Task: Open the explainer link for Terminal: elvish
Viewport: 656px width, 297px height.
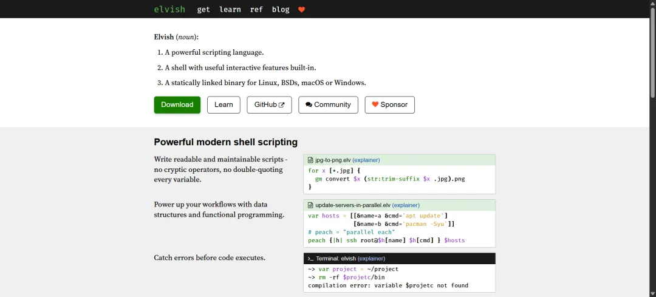Action: click(371, 259)
